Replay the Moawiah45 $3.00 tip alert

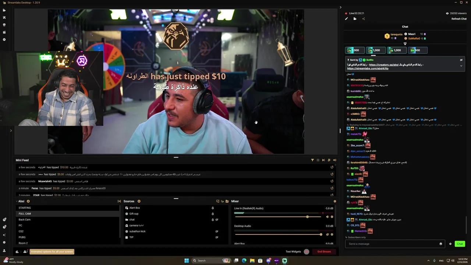[332, 181]
